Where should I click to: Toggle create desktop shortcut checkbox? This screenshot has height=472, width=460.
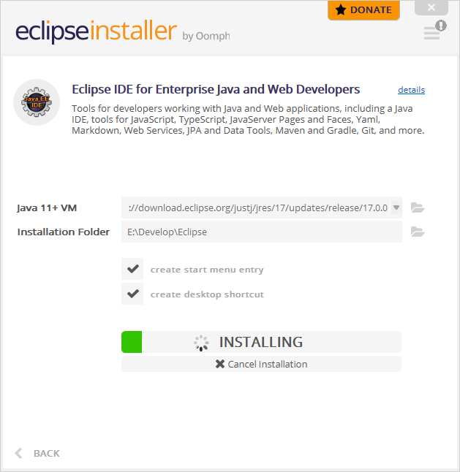click(x=132, y=294)
